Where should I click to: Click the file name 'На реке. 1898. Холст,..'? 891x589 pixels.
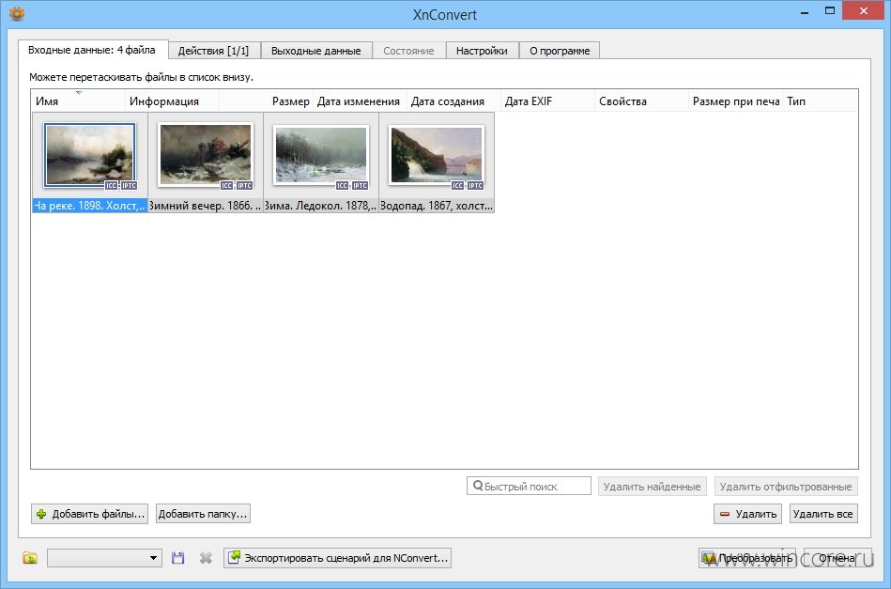pyautogui.click(x=90, y=206)
